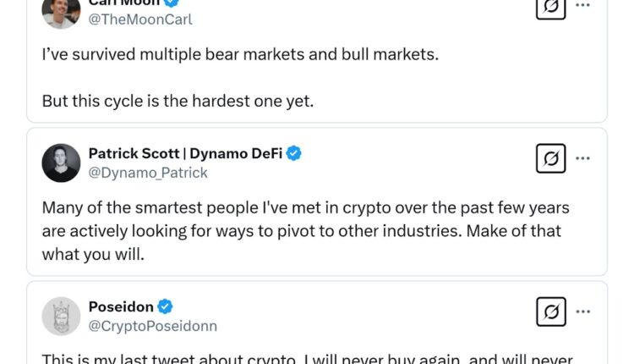Go to the @TheMoonCarl handle
This screenshot has width=634, height=364.
140,19
